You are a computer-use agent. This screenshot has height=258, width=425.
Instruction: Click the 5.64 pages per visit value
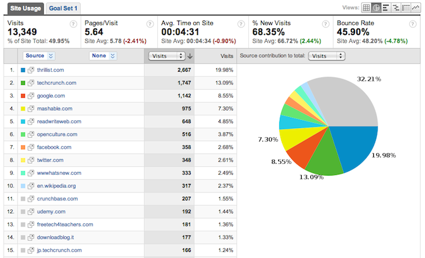93,32
